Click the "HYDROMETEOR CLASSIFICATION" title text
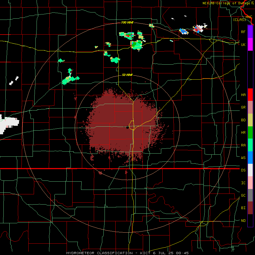 [99, 253]
